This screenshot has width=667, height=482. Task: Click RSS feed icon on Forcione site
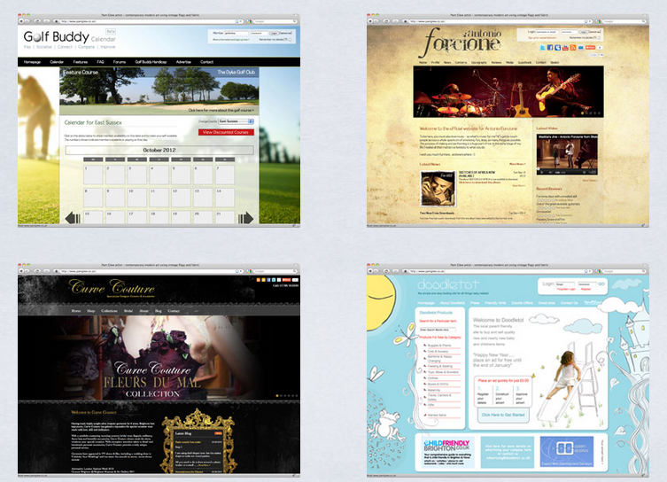click(572, 48)
